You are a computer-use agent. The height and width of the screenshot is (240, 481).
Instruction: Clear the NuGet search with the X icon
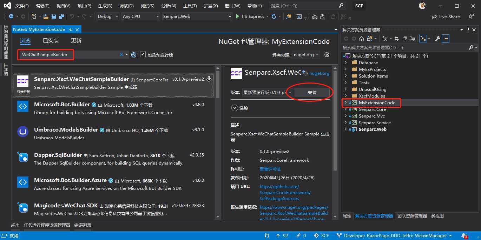coord(121,54)
